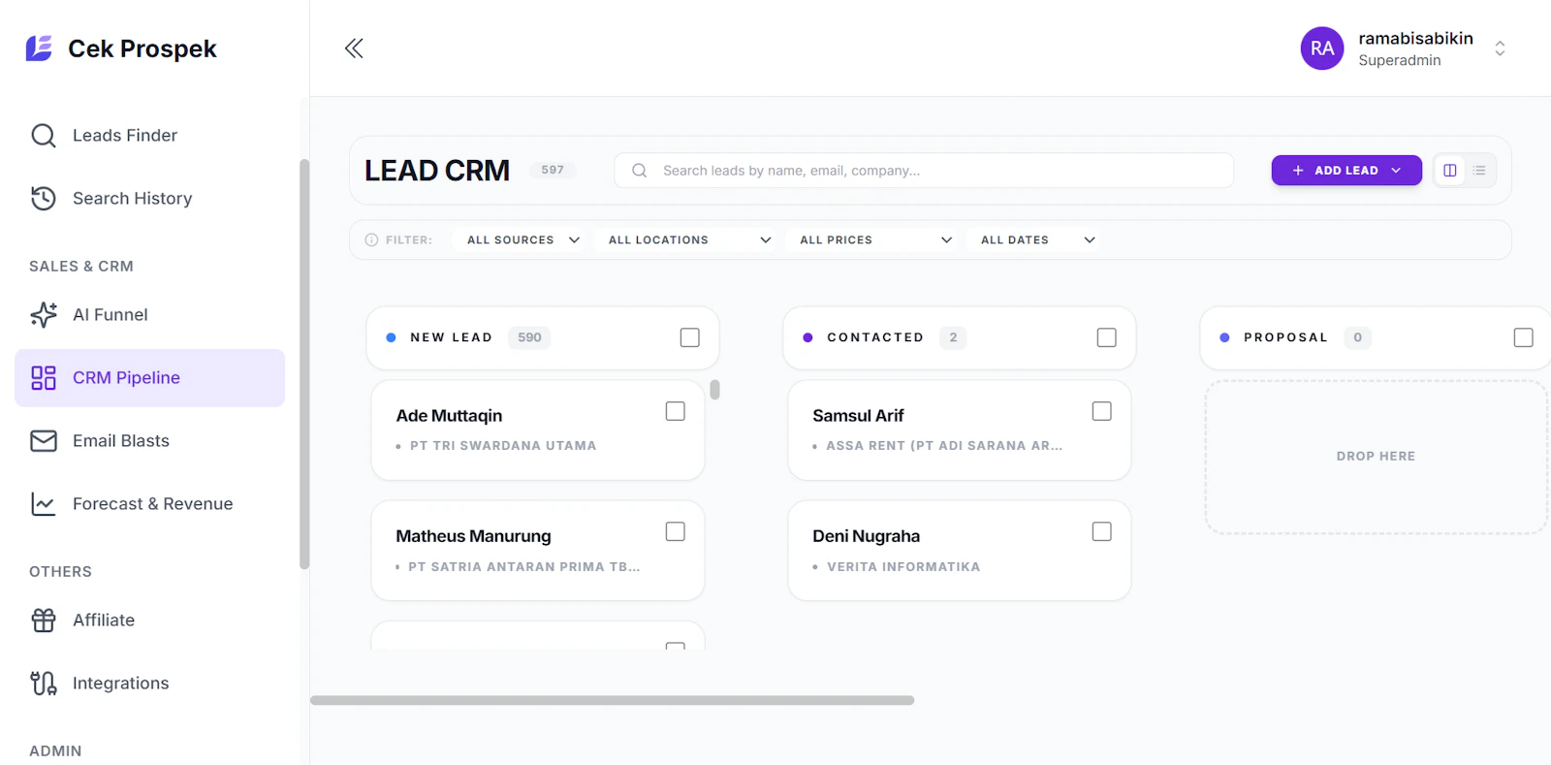Go to AI Funnel page
The image size is (1551, 765).
(150, 314)
